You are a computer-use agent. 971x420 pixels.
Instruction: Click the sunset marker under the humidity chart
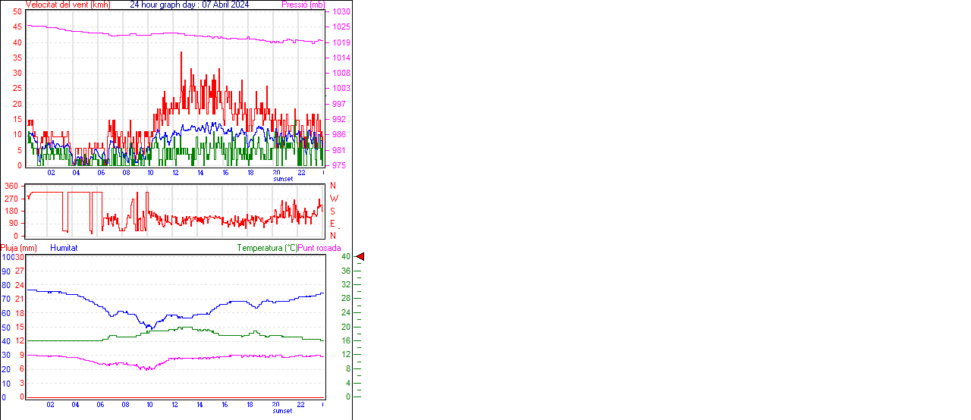pyautogui.click(x=282, y=411)
